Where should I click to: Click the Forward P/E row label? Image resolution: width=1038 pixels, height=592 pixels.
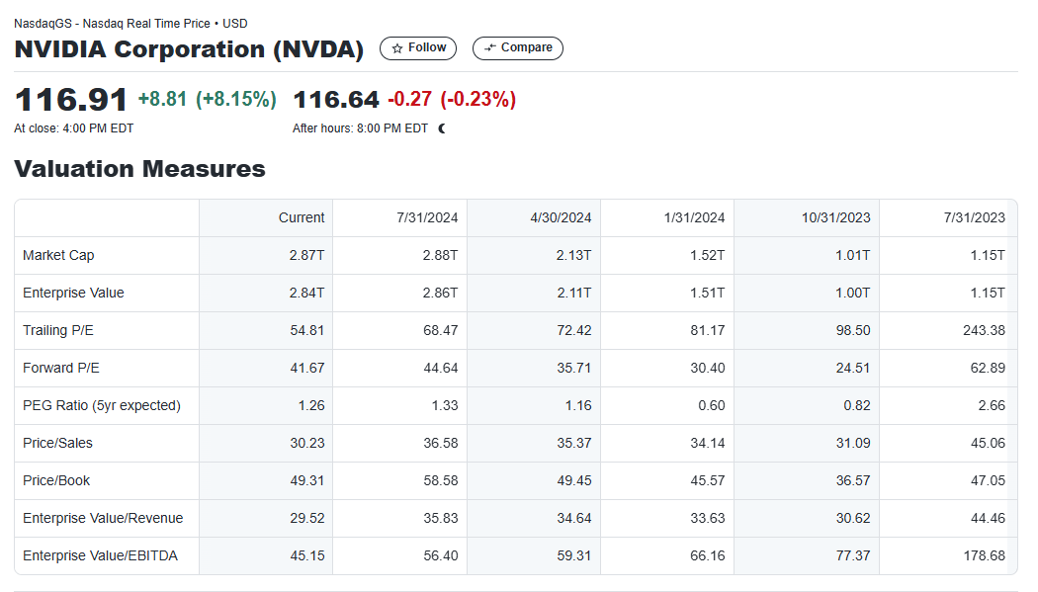(61, 368)
